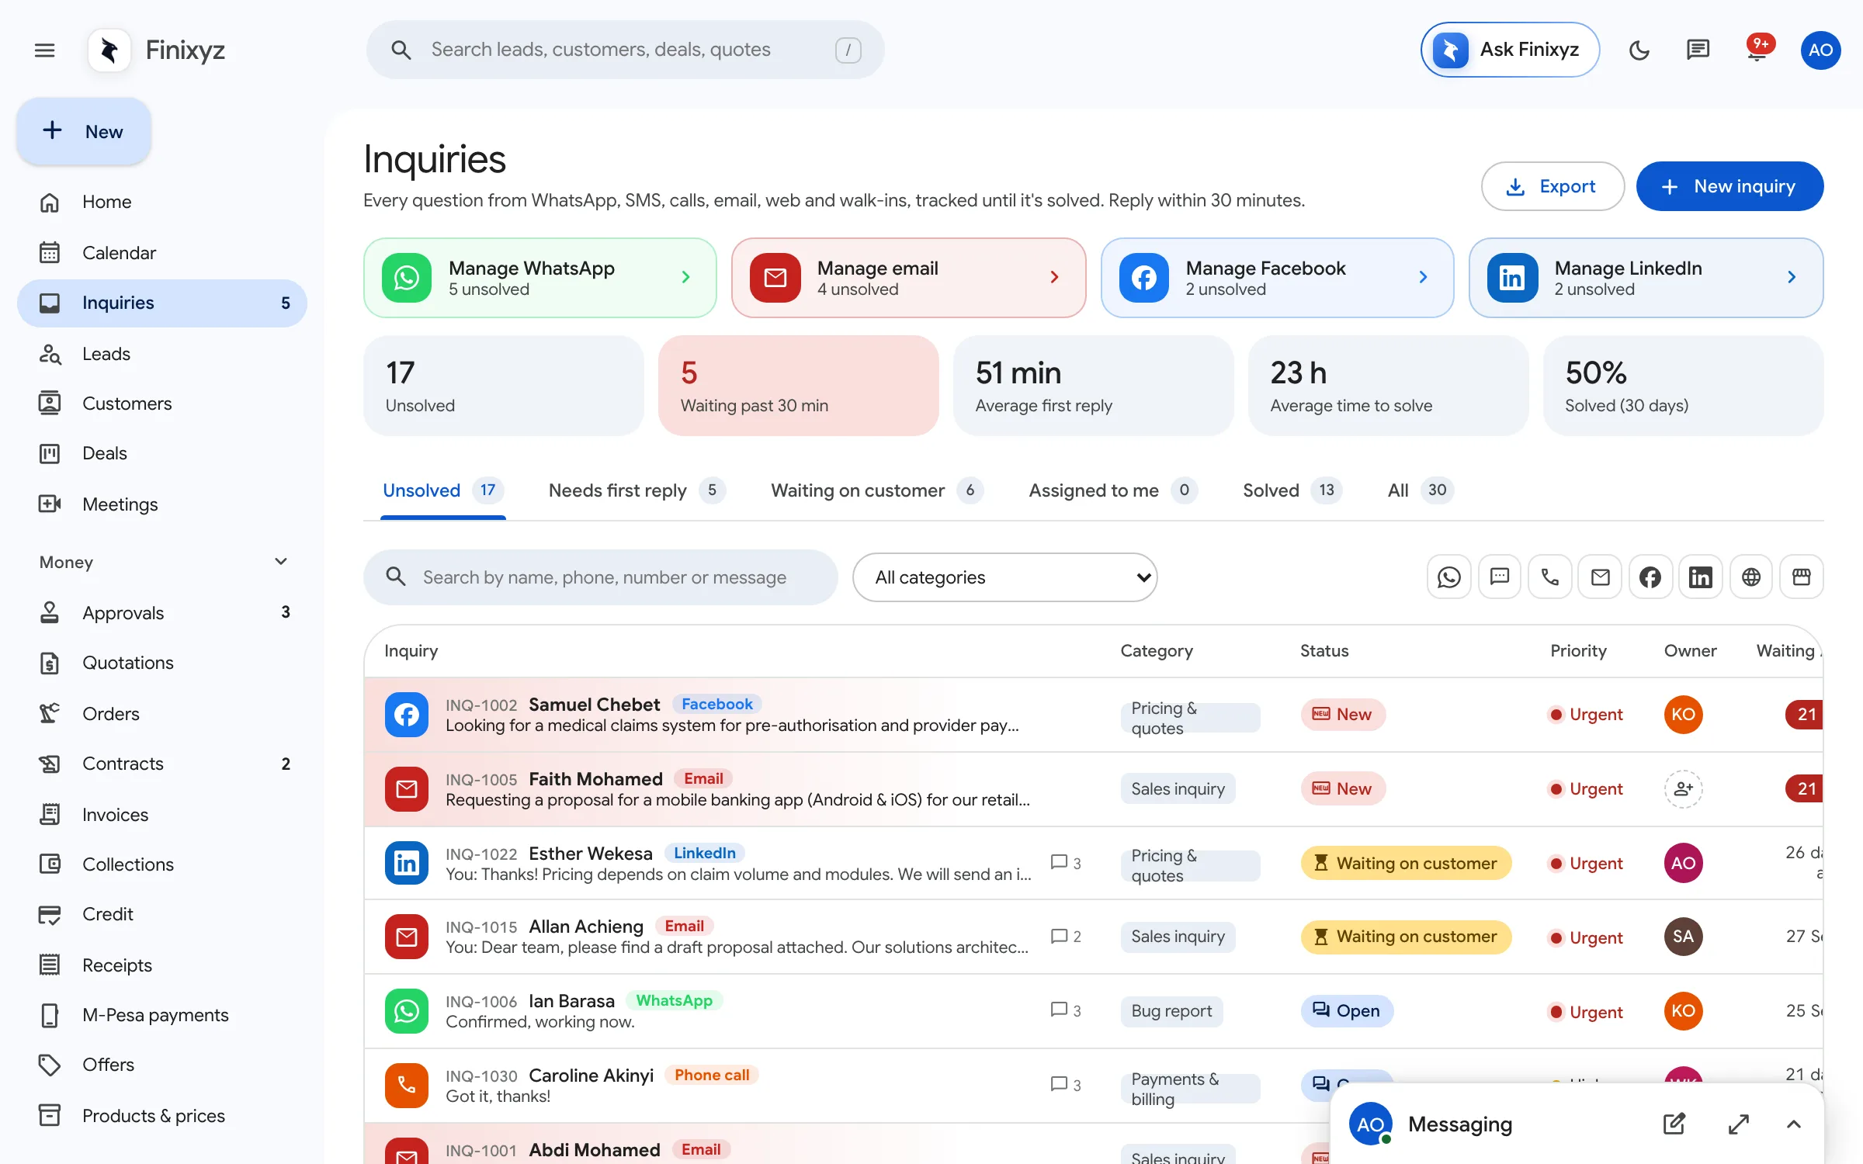Switch to Waiting on customer tab
The image size is (1863, 1164).
[x=877, y=490]
